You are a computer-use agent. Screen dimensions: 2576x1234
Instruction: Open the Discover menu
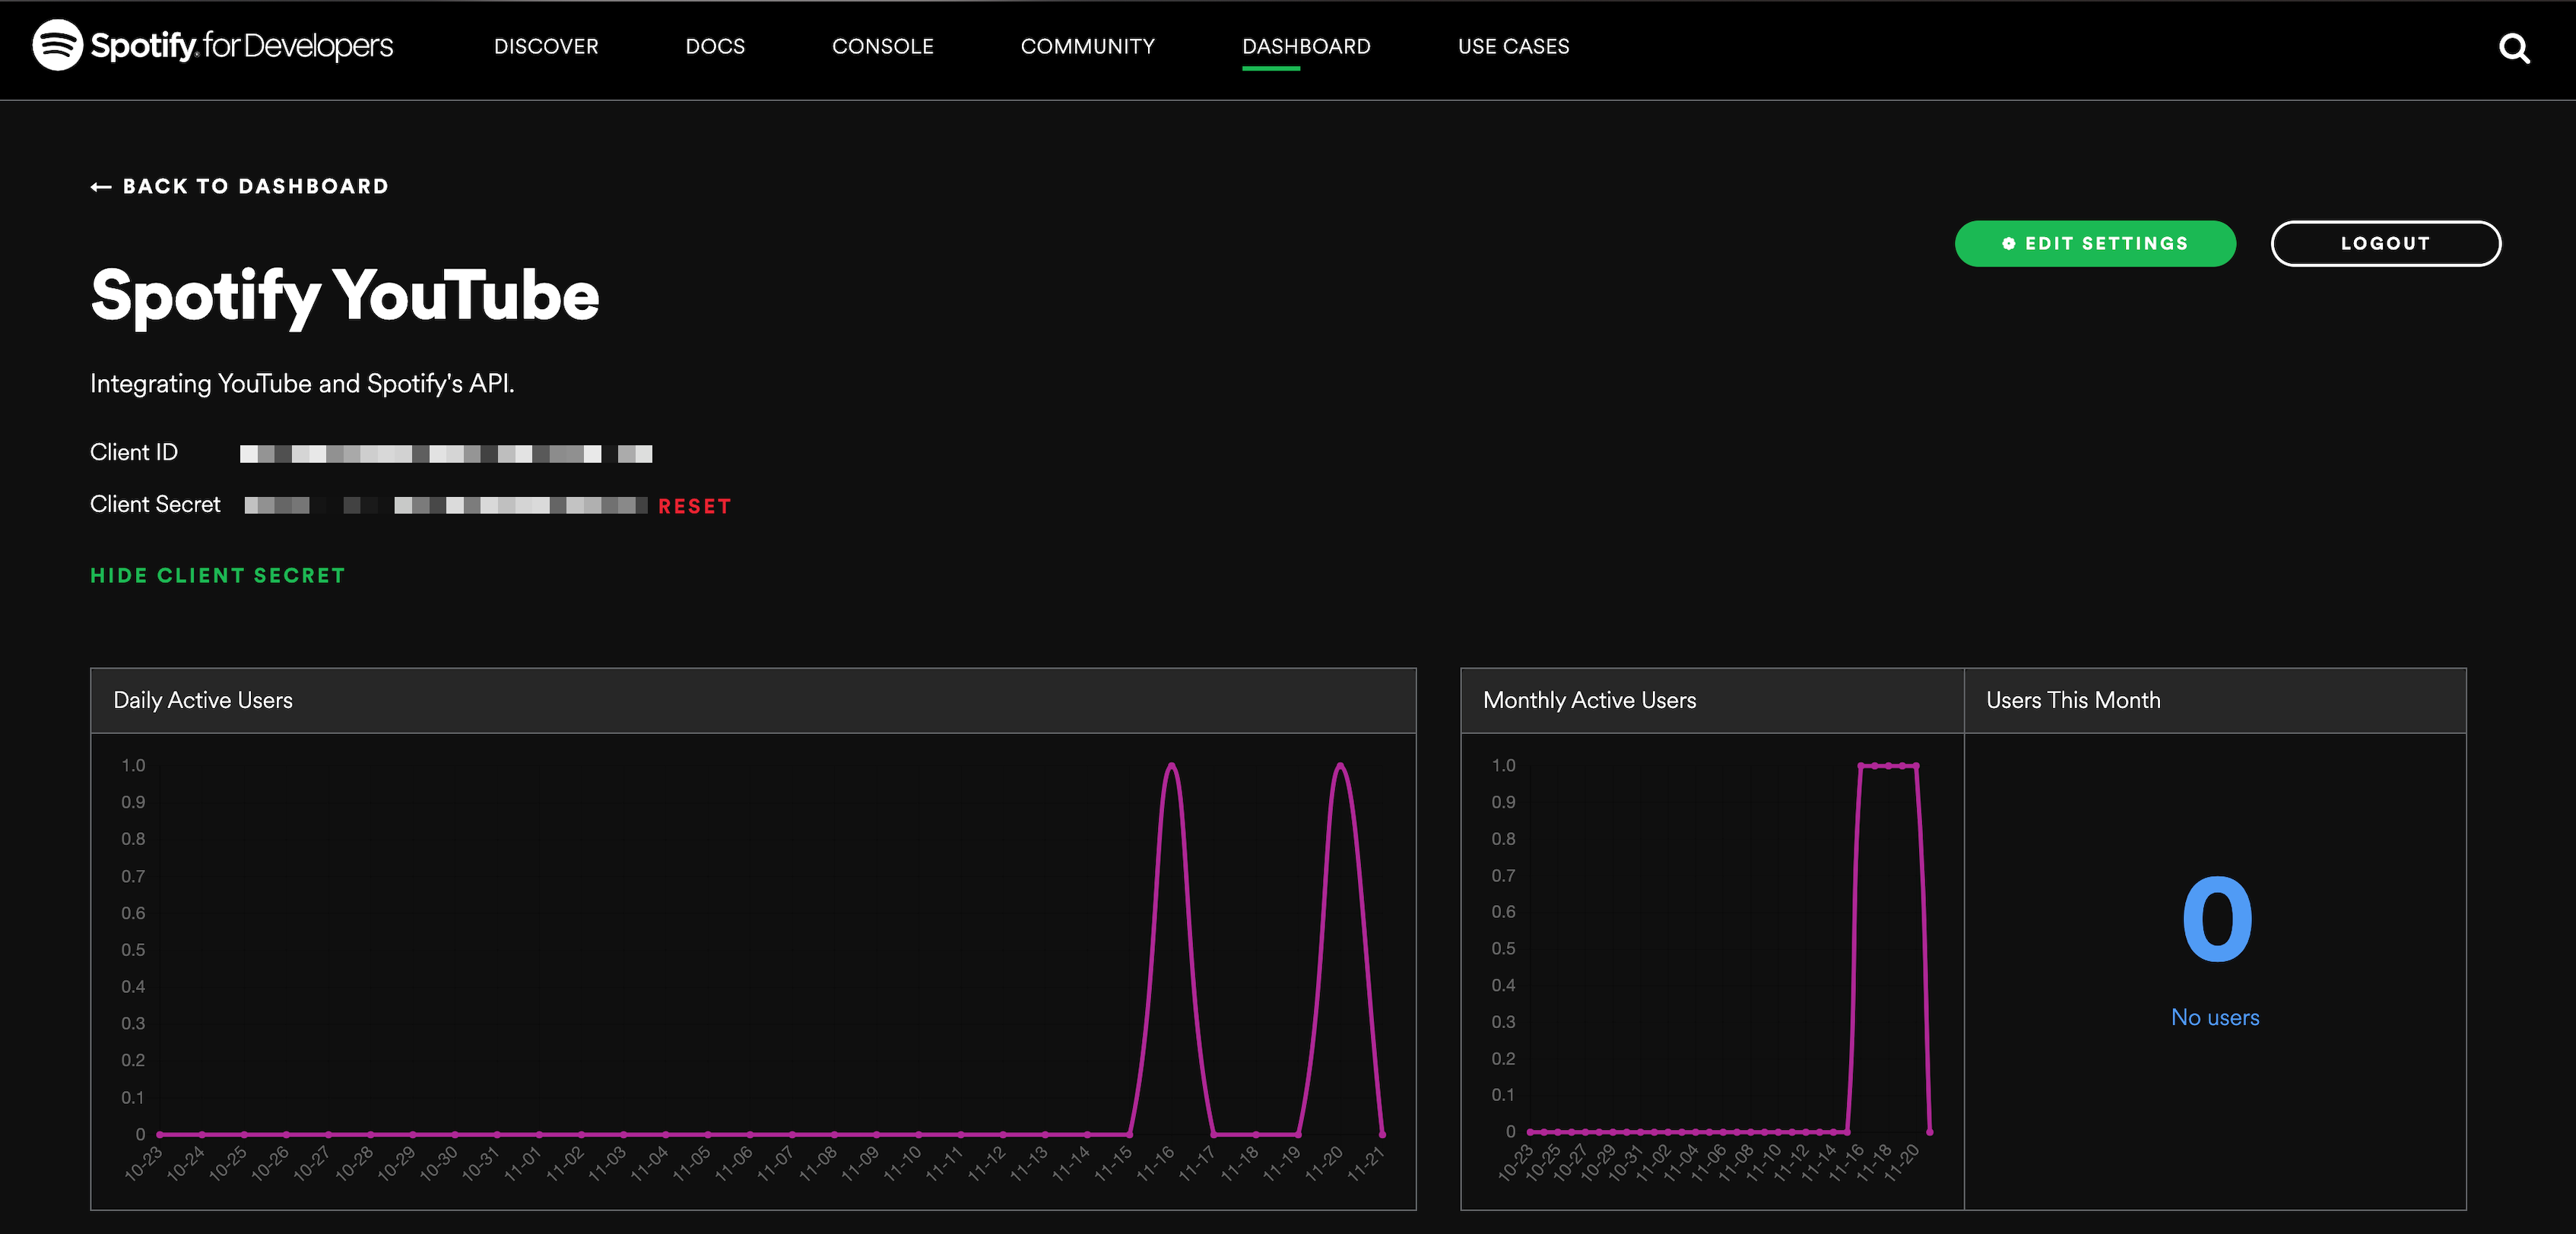pyautogui.click(x=545, y=46)
